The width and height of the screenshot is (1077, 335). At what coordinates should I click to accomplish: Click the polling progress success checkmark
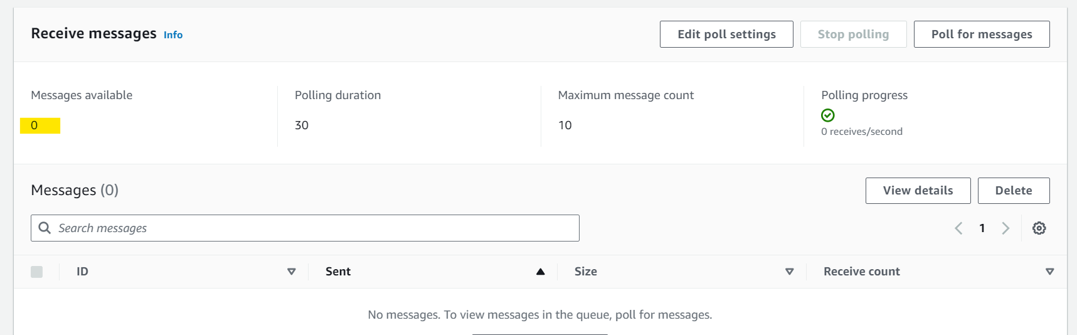828,115
